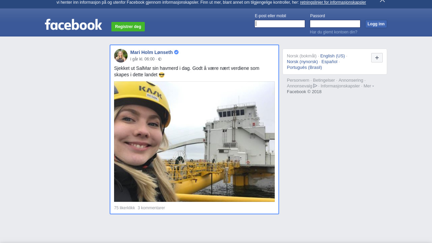This screenshot has height=243, width=432.
Task: Click the plus button for more languages
Action: point(377,58)
